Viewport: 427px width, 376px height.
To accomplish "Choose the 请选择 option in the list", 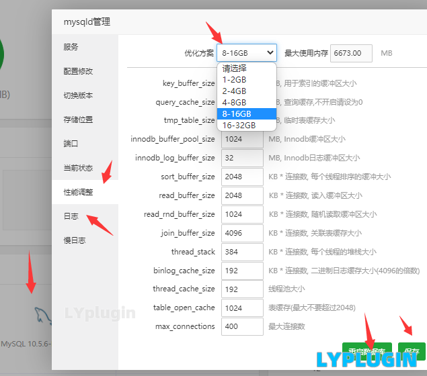I will coord(247,68).
